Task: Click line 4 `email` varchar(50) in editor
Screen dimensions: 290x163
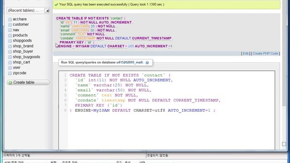Action: 100,90
